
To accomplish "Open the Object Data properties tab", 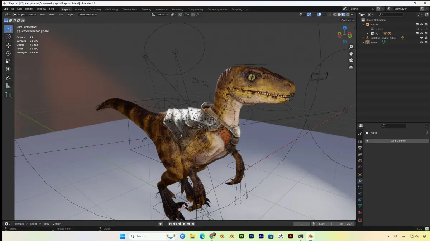I will tap(360, 206).
